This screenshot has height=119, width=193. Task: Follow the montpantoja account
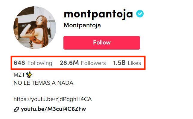coord(102,43)
